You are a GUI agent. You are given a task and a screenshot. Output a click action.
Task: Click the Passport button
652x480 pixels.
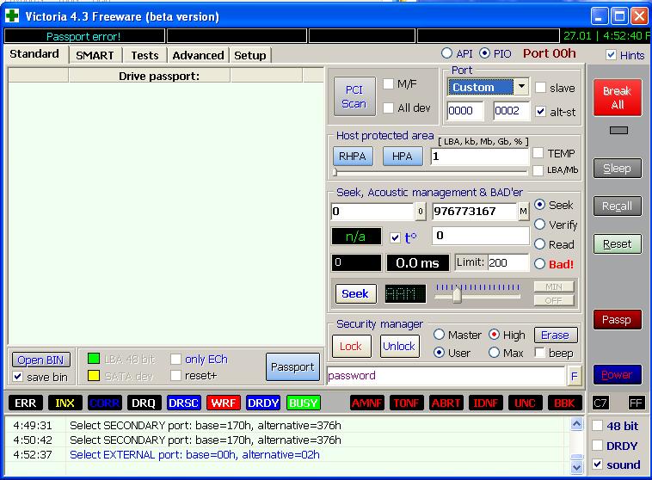coord(292,366)
